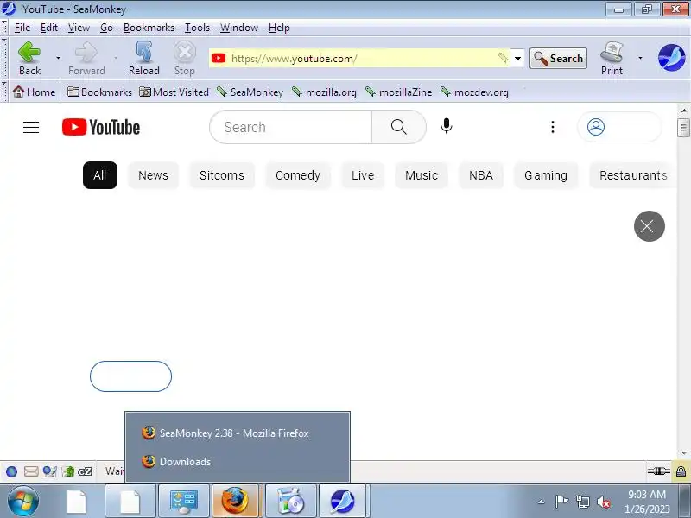Viewport: 691px width, 518px height.
Task: Open the Help menu
Action: [x=279, y=28]
